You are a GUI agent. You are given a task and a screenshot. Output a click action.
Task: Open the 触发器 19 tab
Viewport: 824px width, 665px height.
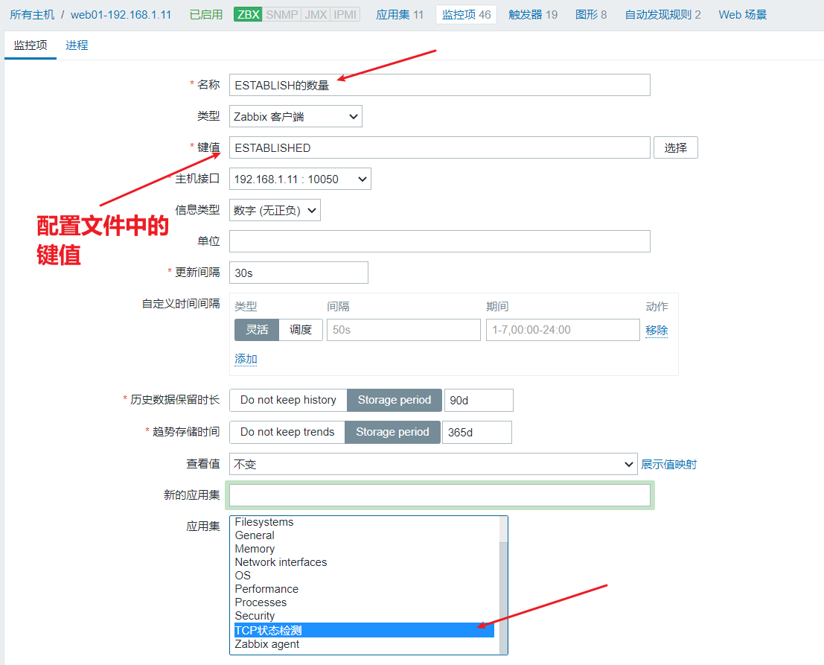pyautogui.click(x=533, y=15)
